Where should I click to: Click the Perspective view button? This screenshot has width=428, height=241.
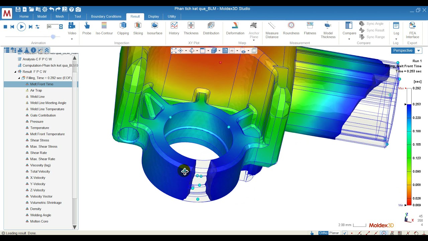coord(403,51)
